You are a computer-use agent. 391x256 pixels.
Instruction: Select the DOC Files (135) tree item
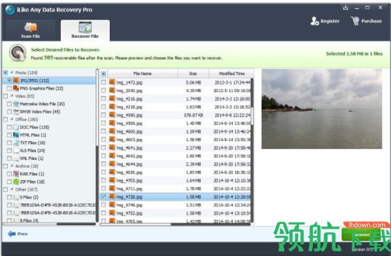[35, 127]
